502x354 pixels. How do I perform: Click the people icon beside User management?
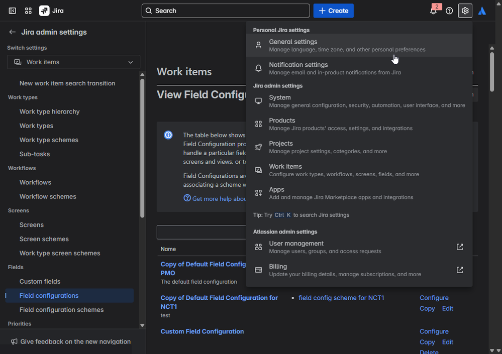[x=258, y=247]
